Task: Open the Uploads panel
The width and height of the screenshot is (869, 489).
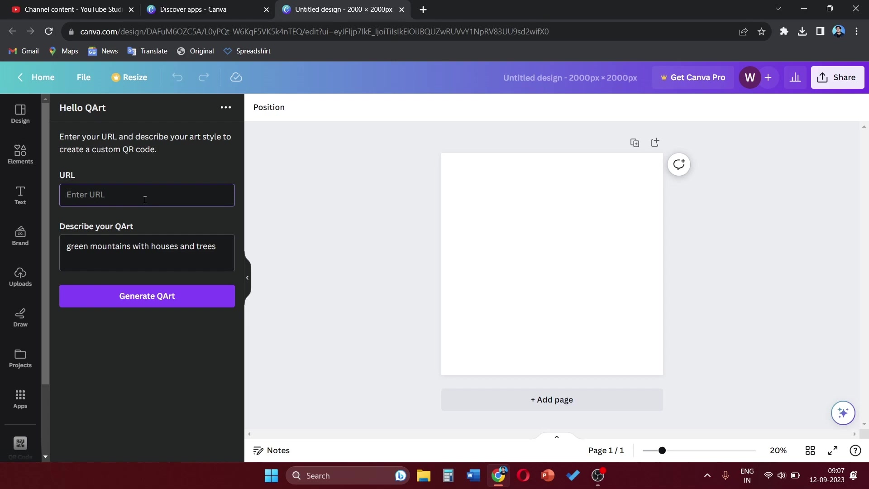Action: click(20, 277)
